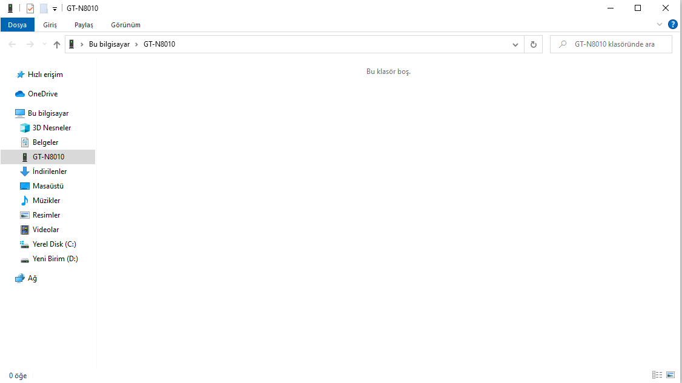Refresh the GT-N8010 folder
The width and height of the screenshot is (682, 383).
pyautogui.click(x=533, y=44)
